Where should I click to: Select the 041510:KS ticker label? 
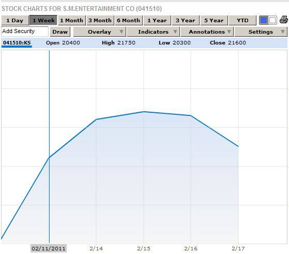coord(17,43)
